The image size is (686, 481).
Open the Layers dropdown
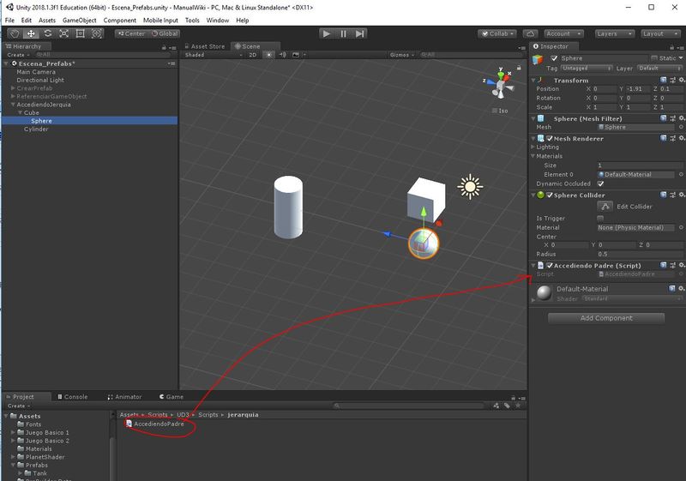614,33
